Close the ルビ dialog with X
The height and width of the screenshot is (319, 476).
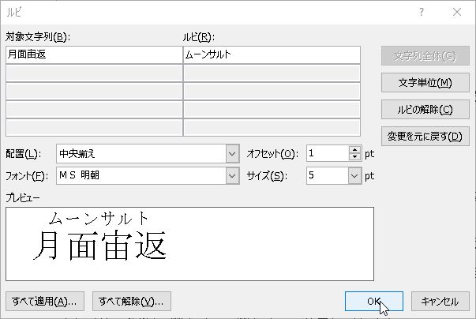click(x=457, y=12)
